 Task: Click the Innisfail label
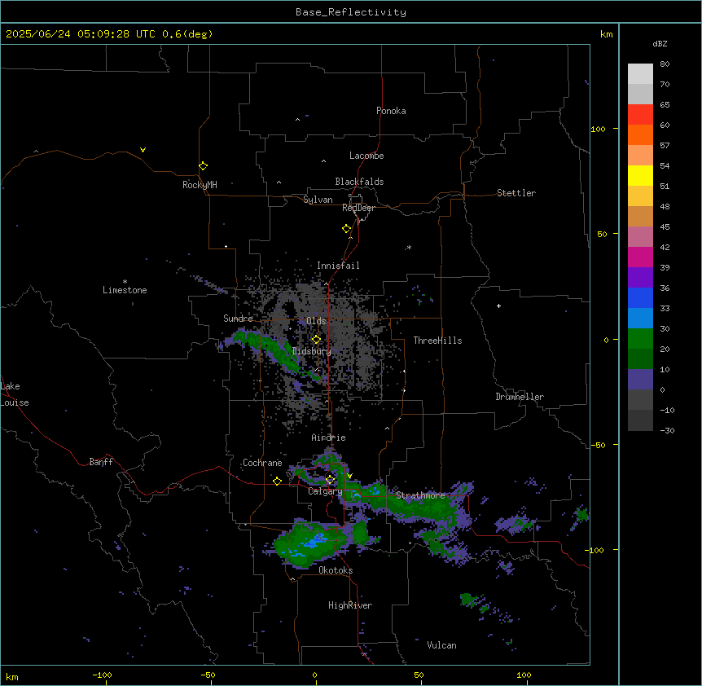coord(338,266)
